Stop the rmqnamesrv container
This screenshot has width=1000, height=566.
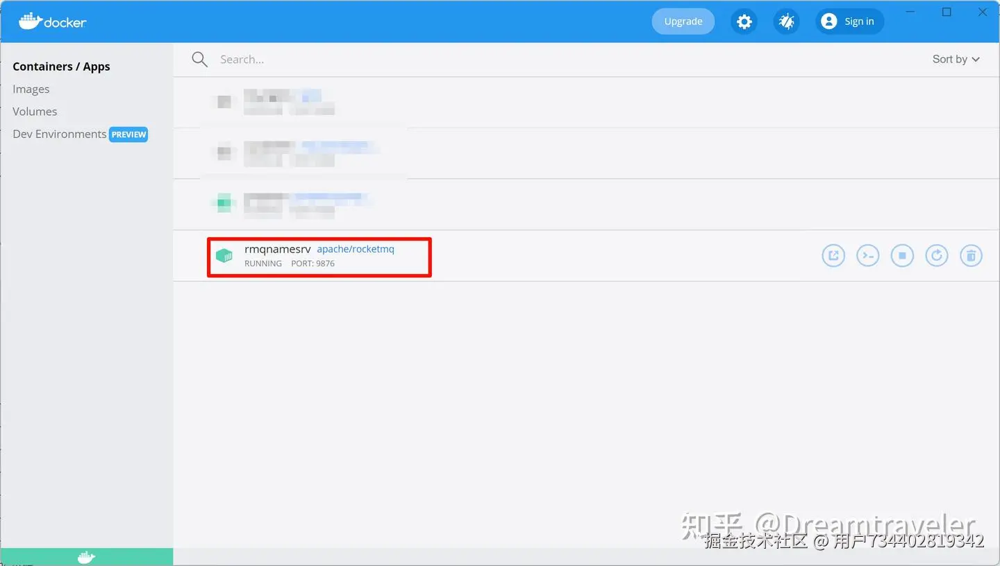[x=902, y=256]
